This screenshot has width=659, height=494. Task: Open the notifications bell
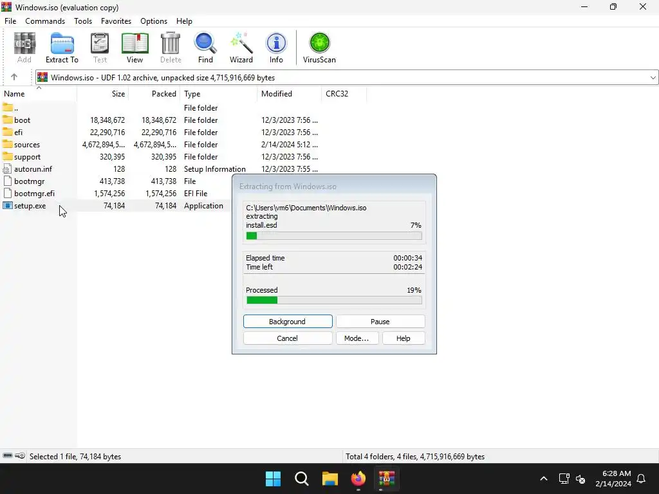[x=642, y=479]
